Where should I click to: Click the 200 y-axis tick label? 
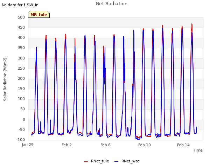(21, 78)
